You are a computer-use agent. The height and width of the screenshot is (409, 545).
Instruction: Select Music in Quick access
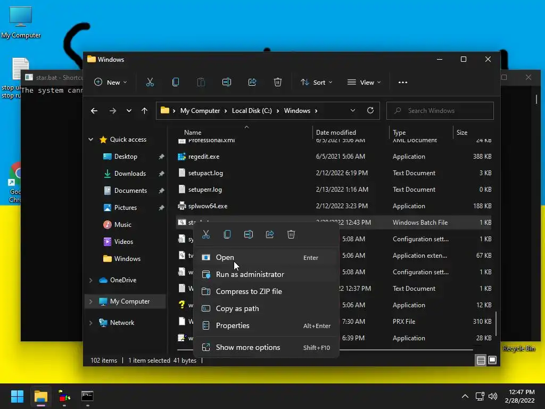(x=123, y=225)
